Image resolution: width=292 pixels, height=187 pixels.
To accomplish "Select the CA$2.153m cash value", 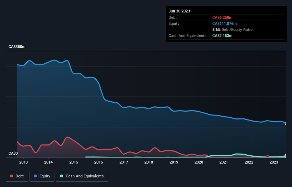I will pos(222,36).
